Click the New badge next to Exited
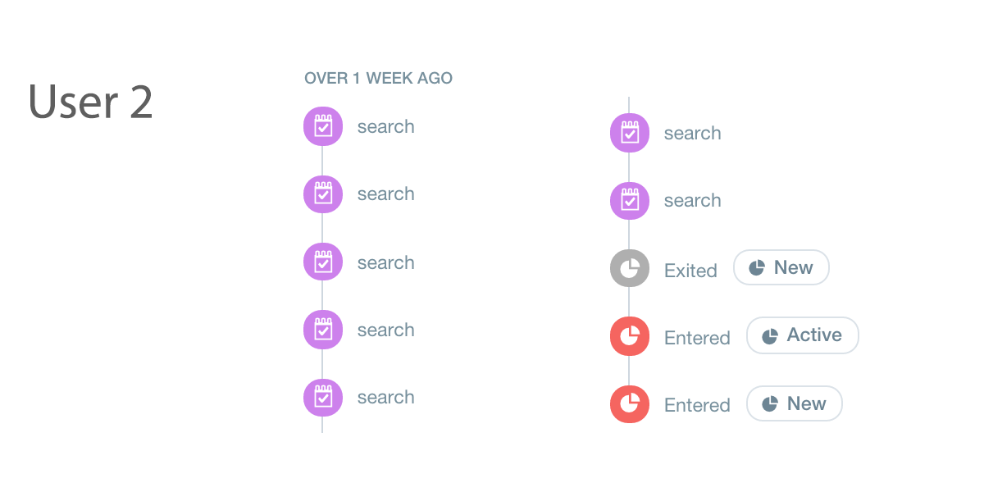This screenshot has width=984, height=492. tap(781, 267)
